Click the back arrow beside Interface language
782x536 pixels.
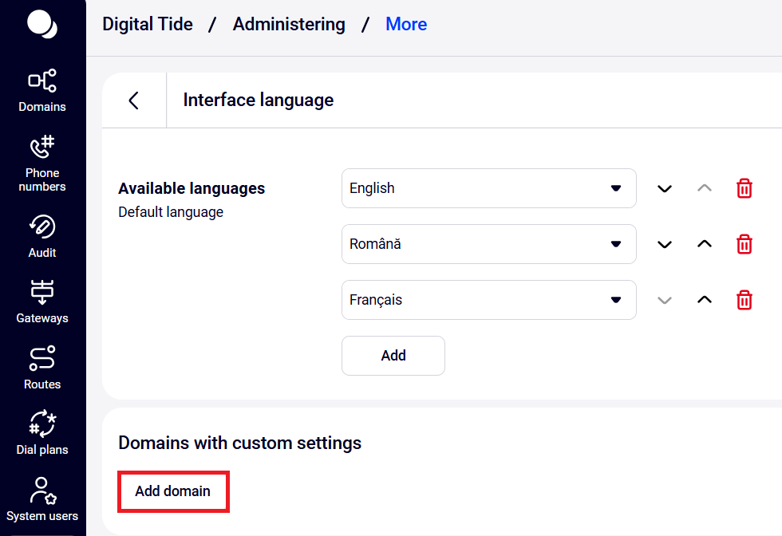click(x=134, y=100)
